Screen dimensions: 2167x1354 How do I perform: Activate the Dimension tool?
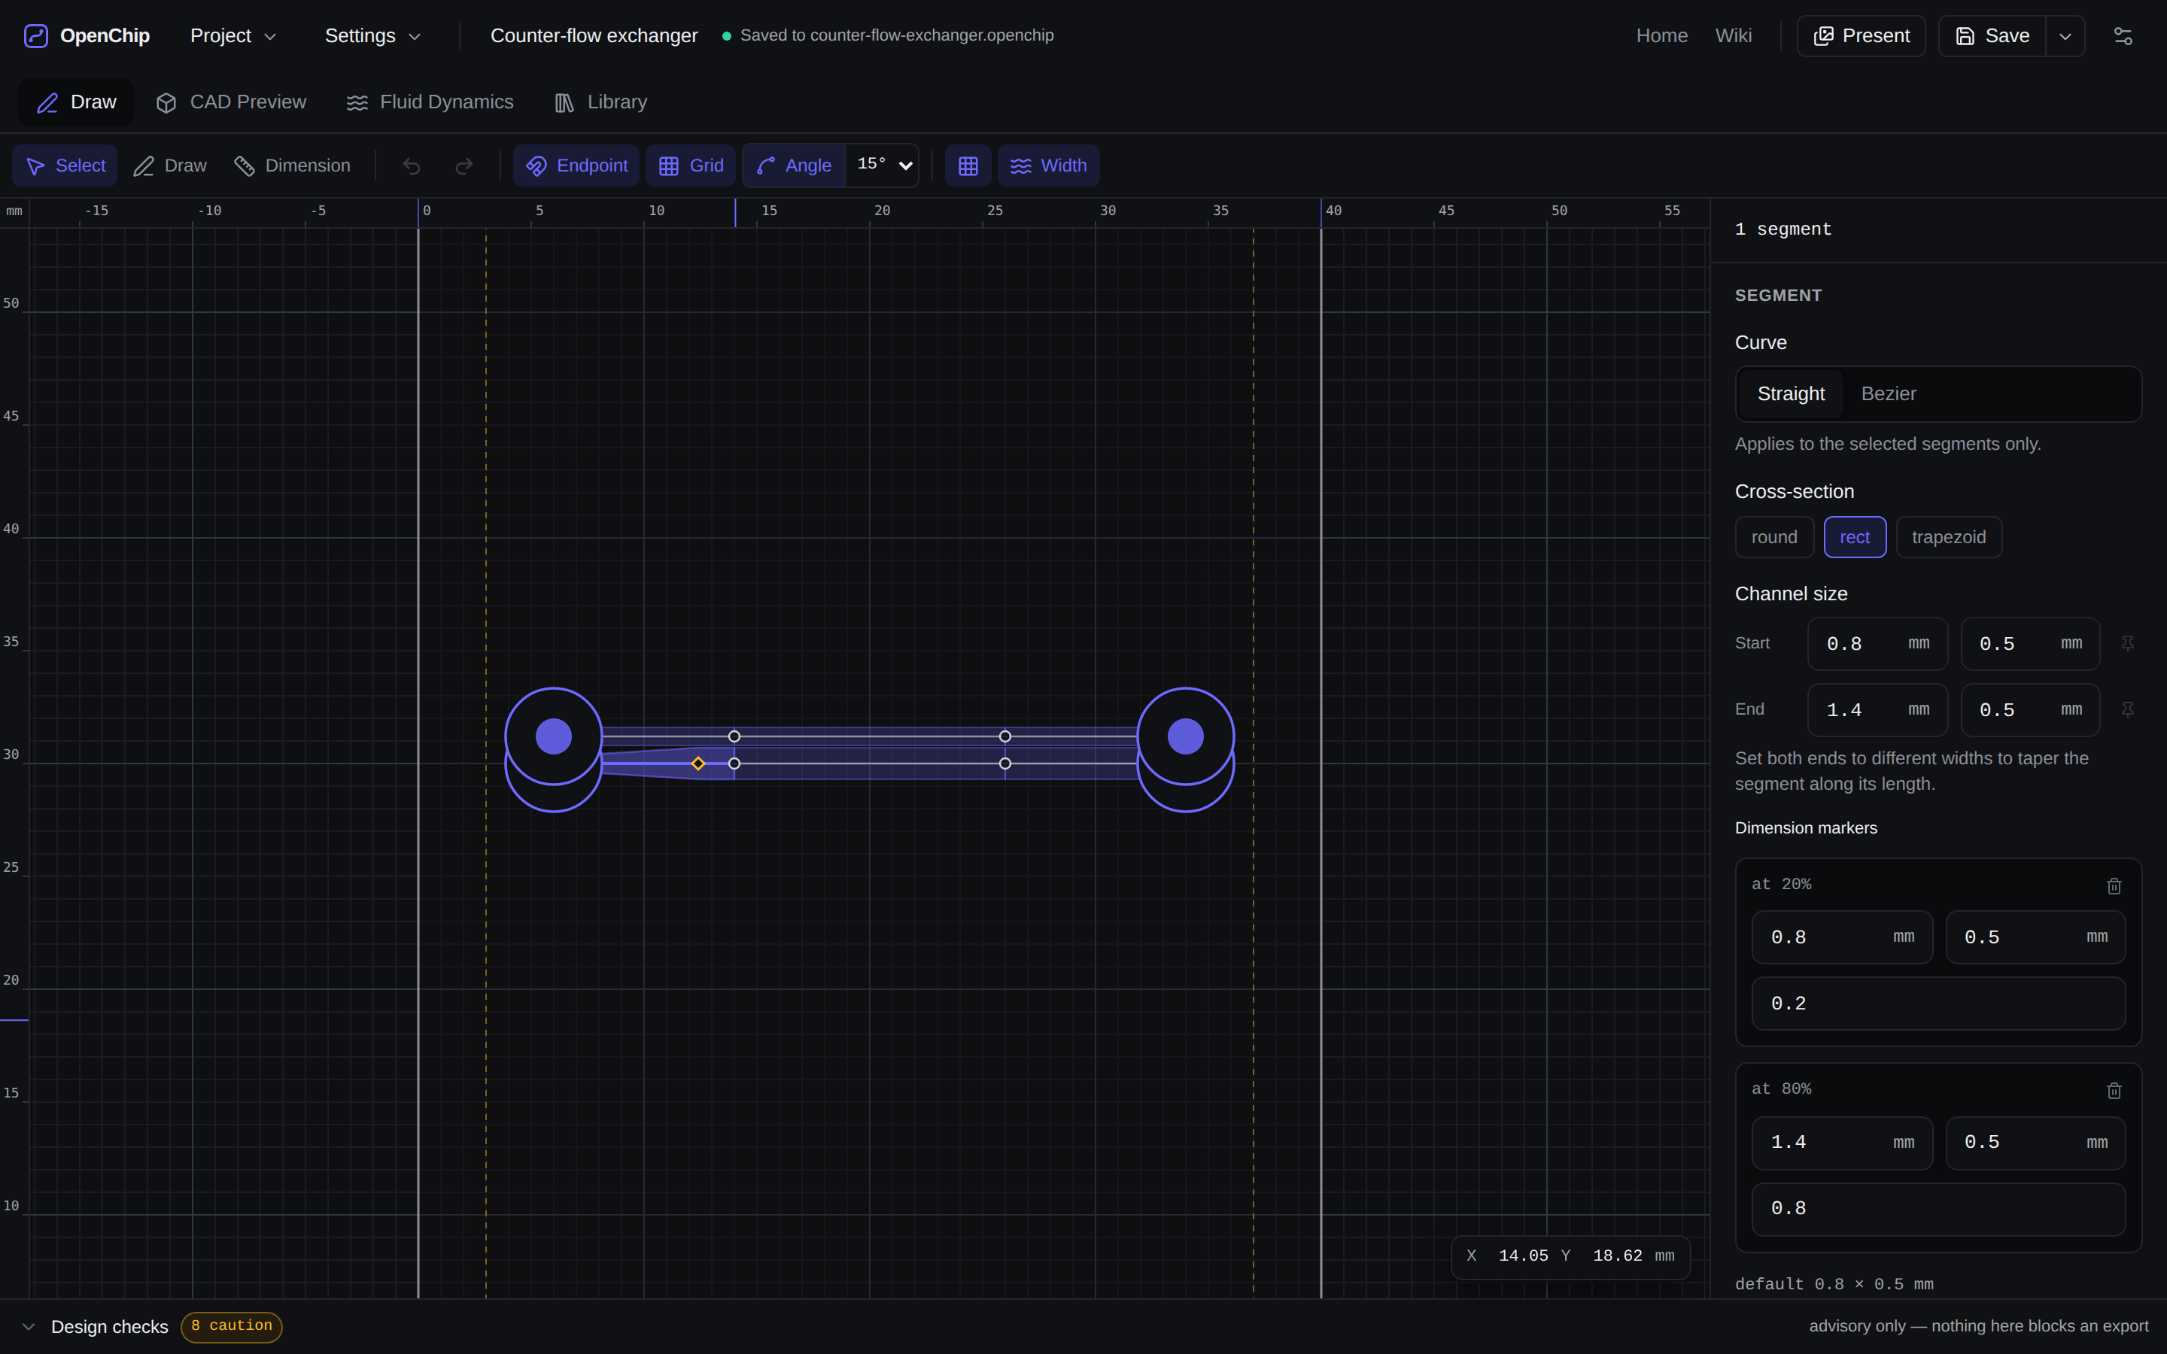click(x=292, y=165)
